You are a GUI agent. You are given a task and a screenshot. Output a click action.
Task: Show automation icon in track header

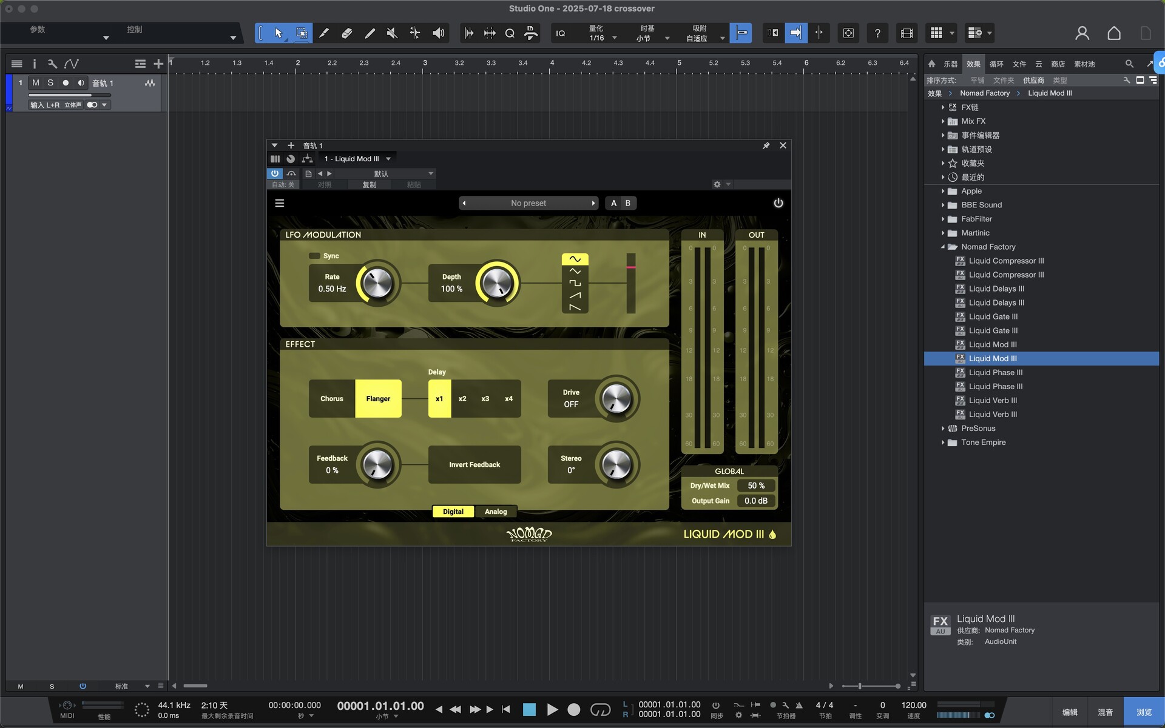72,64
